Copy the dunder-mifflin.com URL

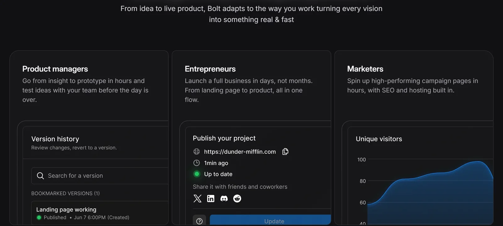tap(285, 151)
